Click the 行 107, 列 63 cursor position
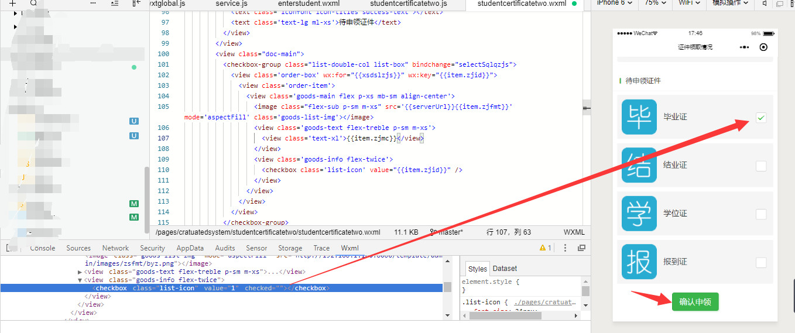Viewport: 795px width, 333px height. point(509,232)
